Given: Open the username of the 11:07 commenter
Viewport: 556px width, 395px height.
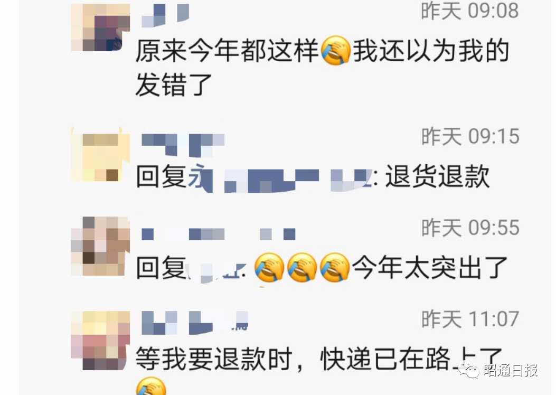Looking at the screenshot, I should pos(195,323).
